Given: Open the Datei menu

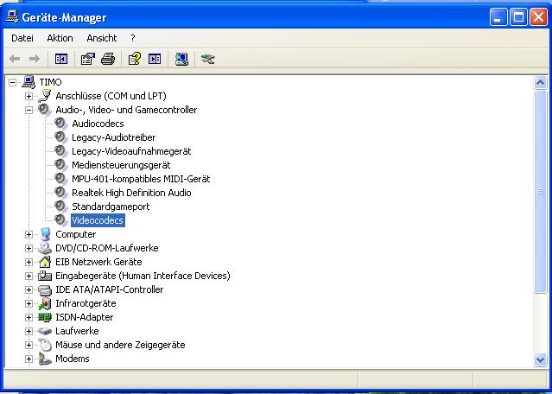Looking at the screenshot, I should tap(22, 38).
